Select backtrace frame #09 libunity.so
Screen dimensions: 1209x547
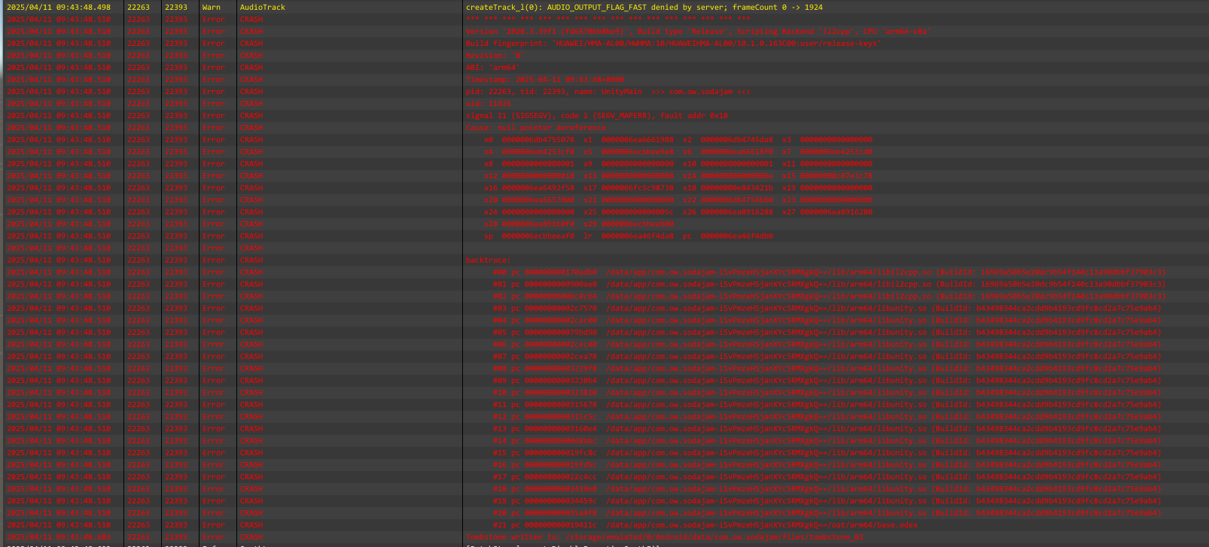coord(827,381)
